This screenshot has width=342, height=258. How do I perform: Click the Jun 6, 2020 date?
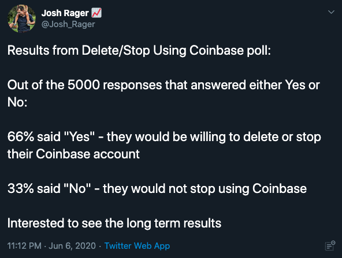click(72, 246)
